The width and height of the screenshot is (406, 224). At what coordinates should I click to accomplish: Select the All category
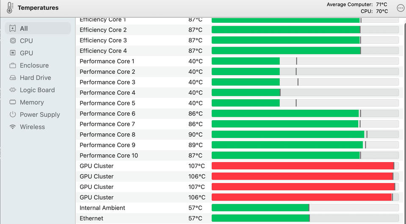point(38,28)
